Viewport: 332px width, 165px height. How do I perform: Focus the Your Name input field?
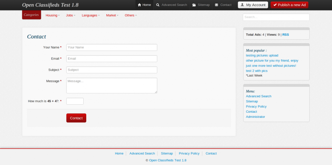click(112, 47)
